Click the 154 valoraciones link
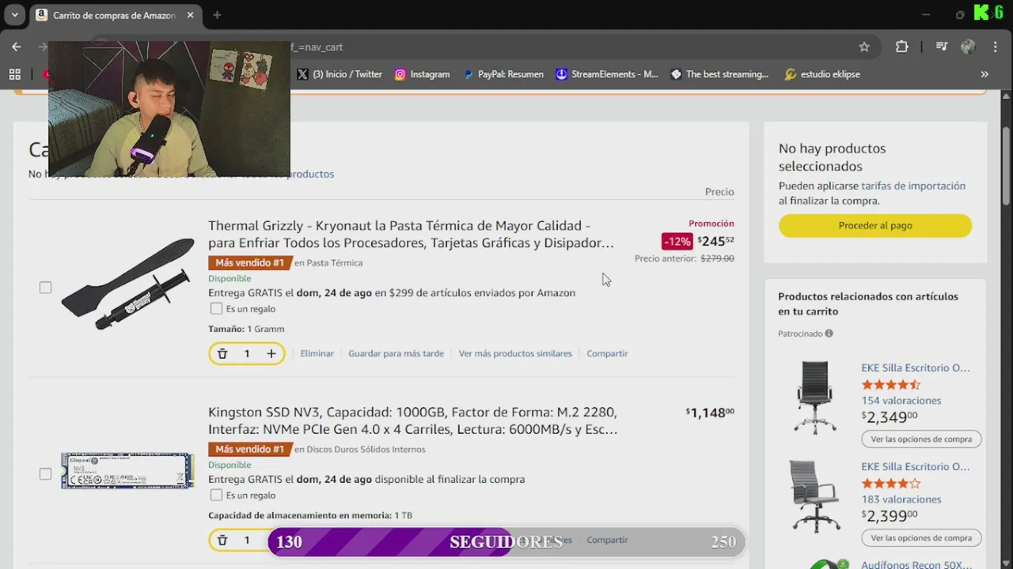 (x=901, y=401)
